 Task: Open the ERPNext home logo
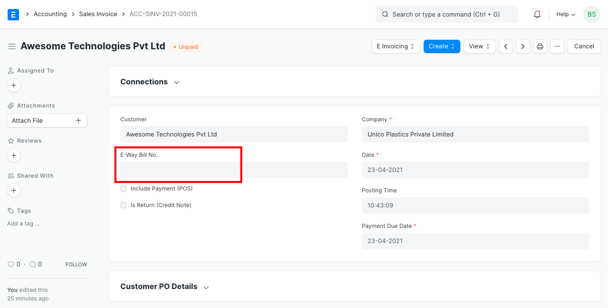coord(13,14)
